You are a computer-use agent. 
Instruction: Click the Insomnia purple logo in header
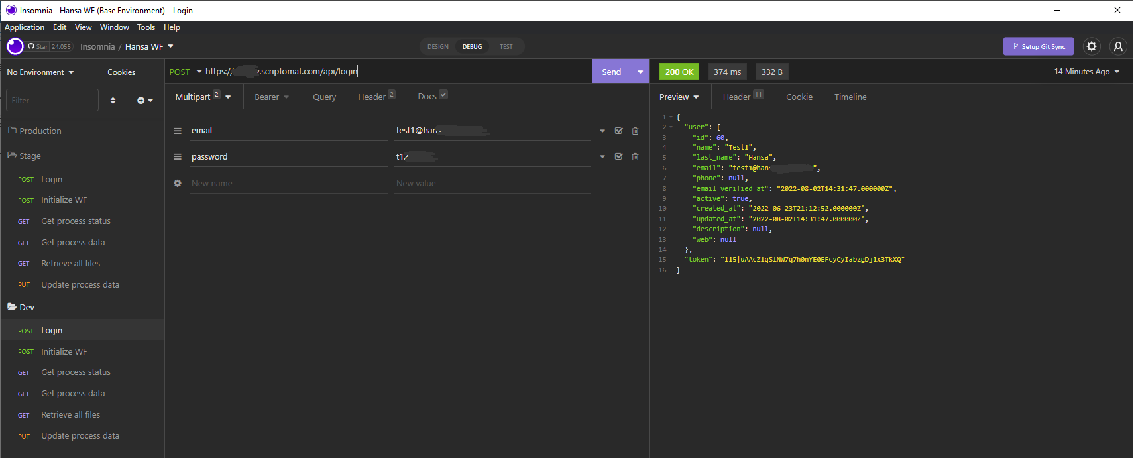[15, 46]
